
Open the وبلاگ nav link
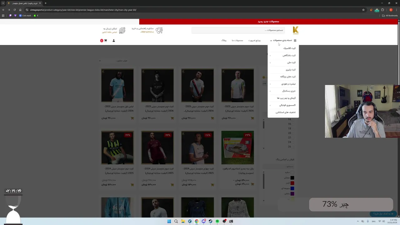point(224,40)
